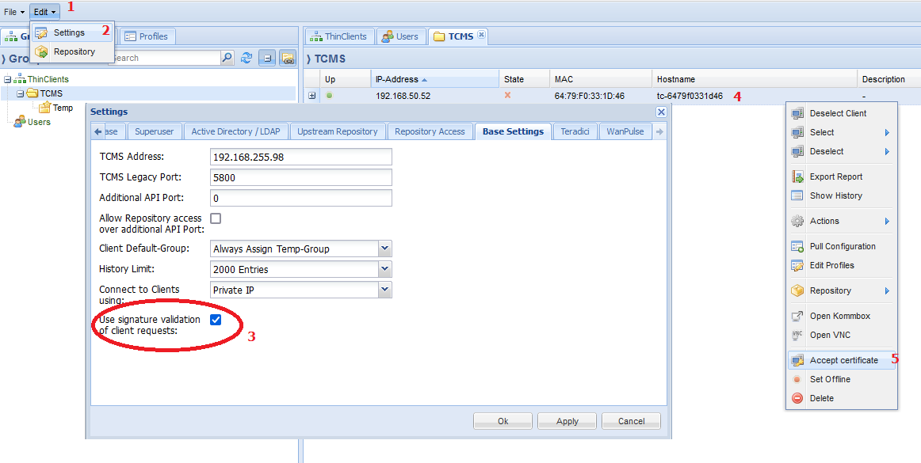Sort by the IP-Address column header

coord(434,79)
